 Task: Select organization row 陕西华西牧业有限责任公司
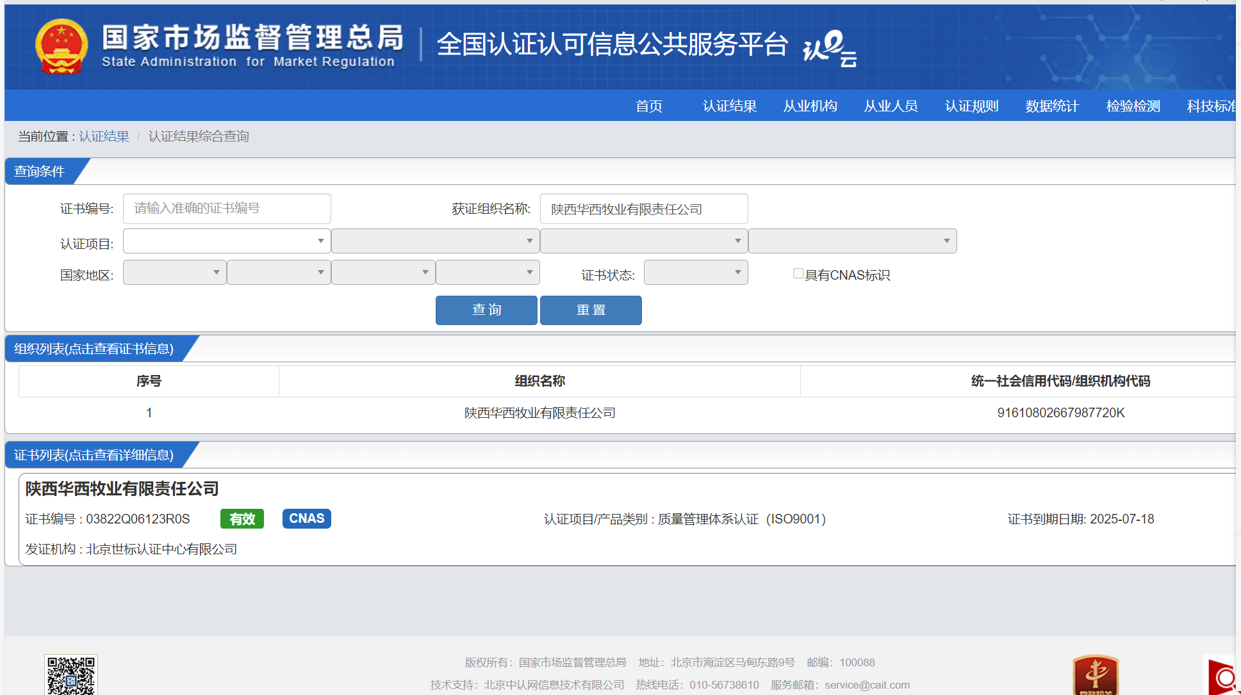(x=539, y=413)
